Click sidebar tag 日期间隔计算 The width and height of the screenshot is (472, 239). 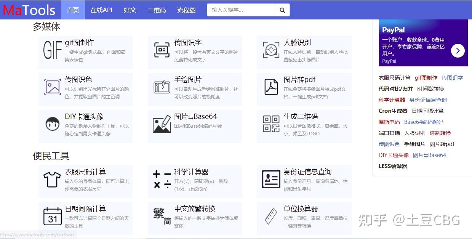pyautogui.click(x=428, y=111)
